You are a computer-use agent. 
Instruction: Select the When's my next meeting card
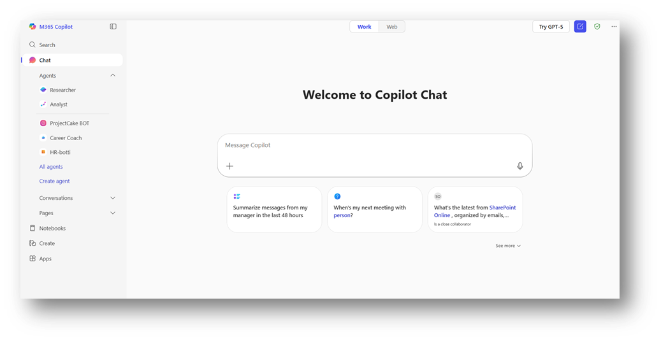coord(375,209)
